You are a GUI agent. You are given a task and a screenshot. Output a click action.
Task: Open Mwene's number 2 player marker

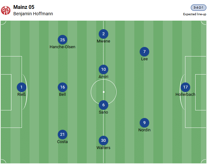pyautogui.click(x=103, y=34)
